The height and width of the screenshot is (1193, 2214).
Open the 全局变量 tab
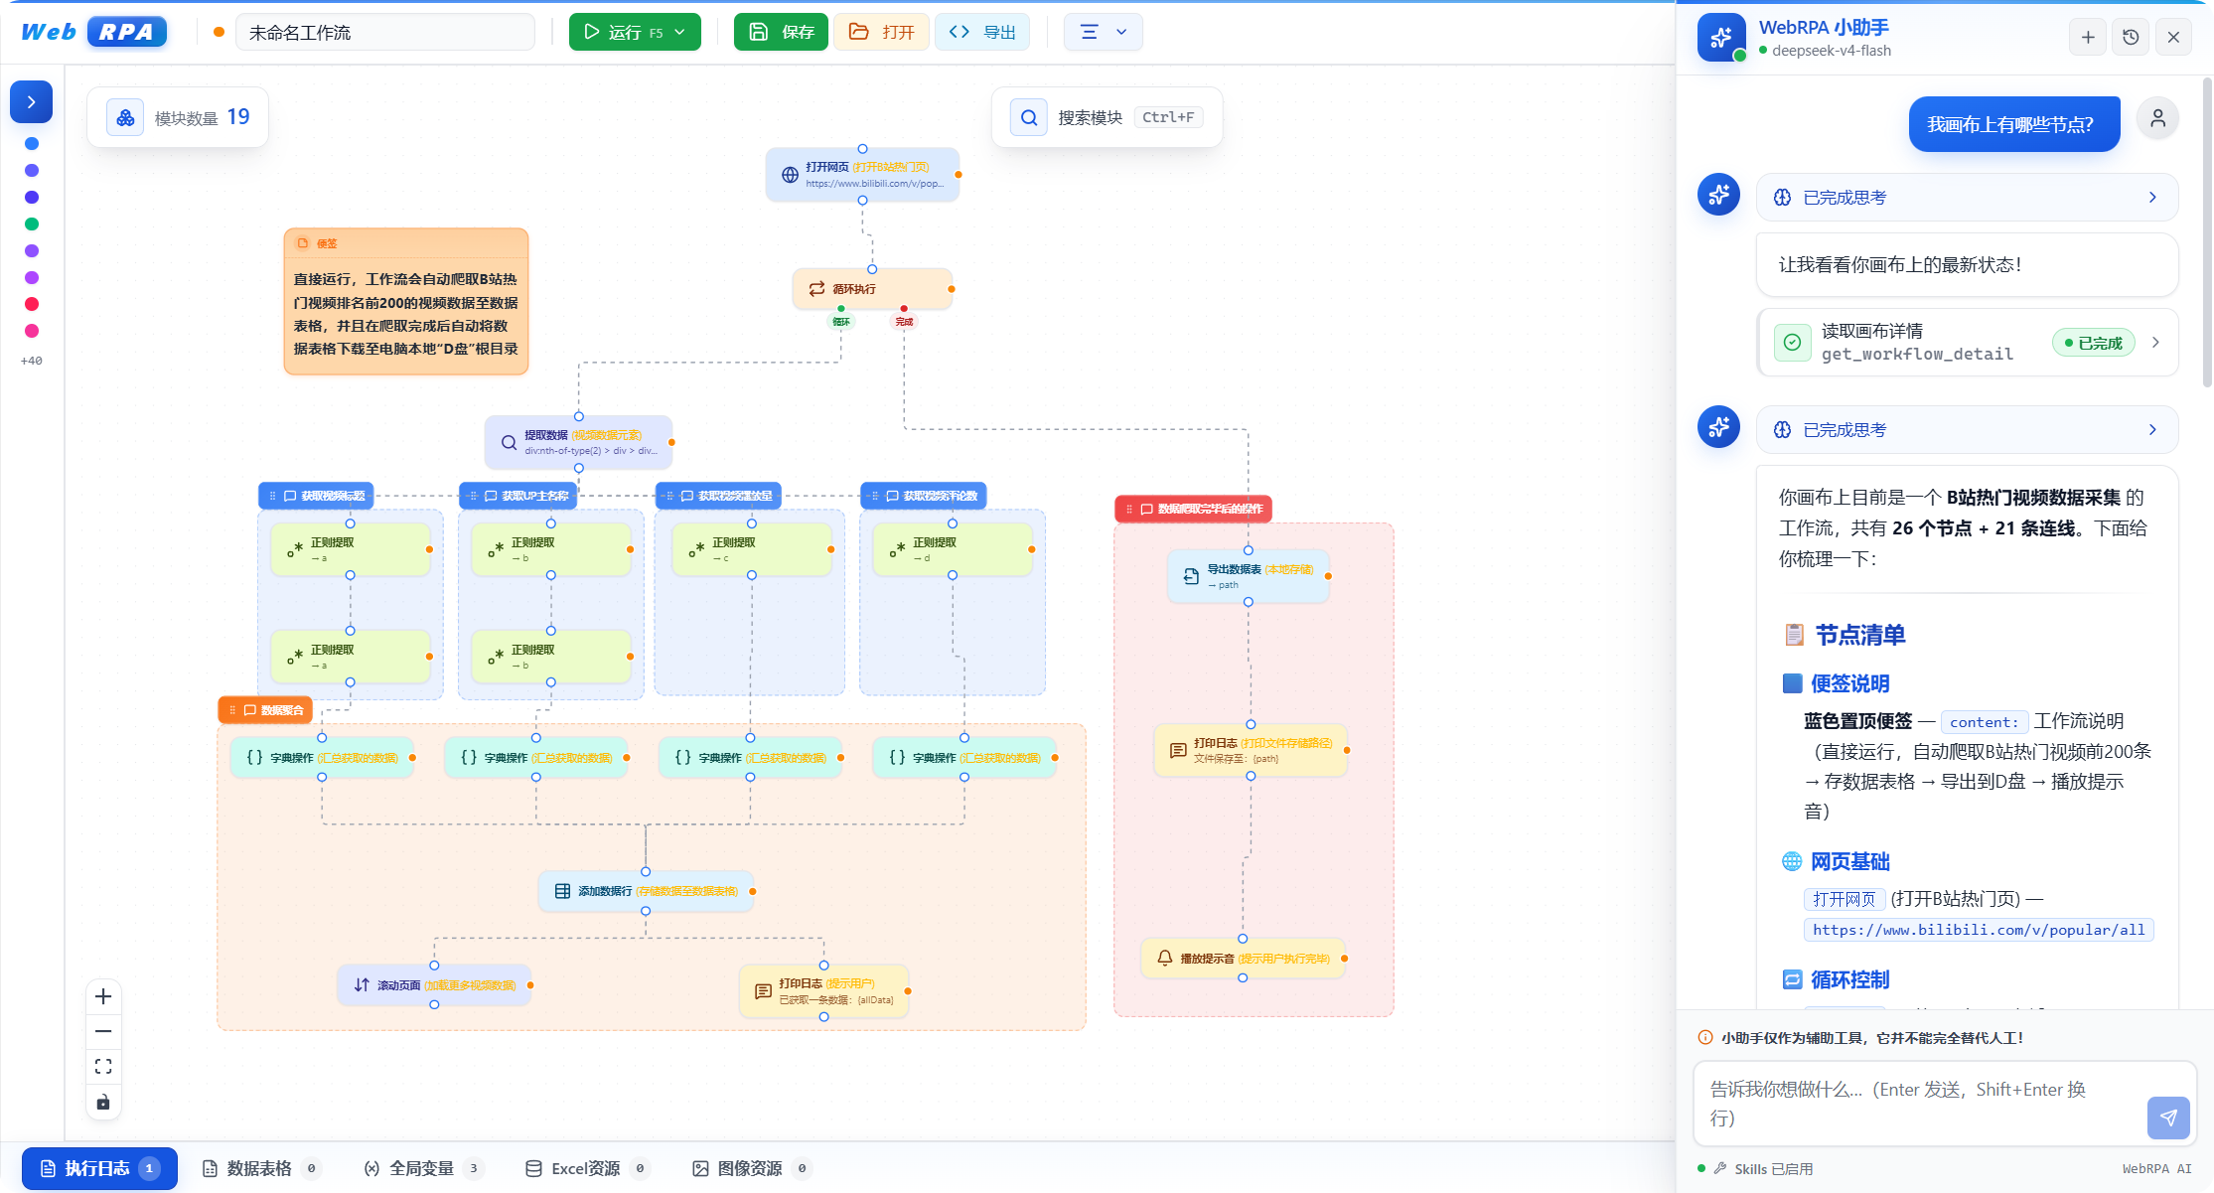point(423,1168)
